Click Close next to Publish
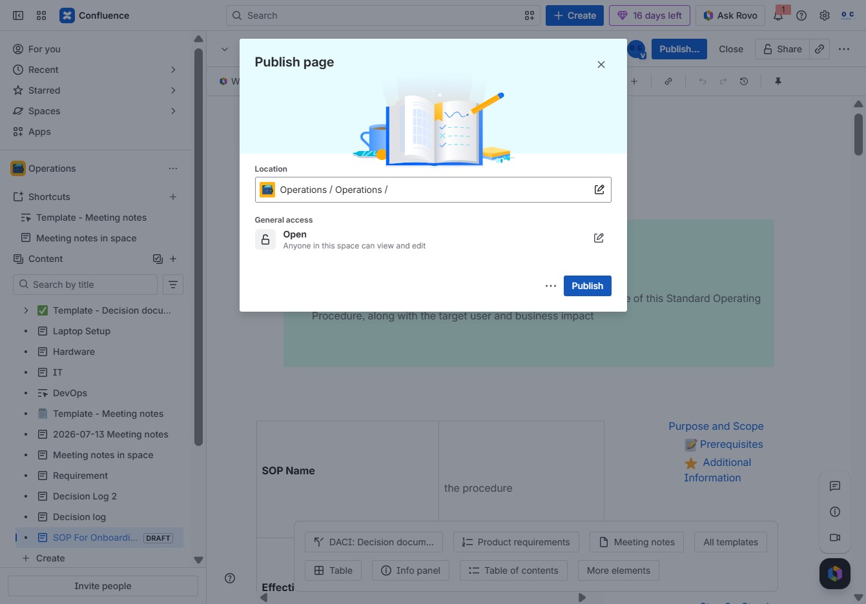Viewport: 866px width, 604px height. 731,49
